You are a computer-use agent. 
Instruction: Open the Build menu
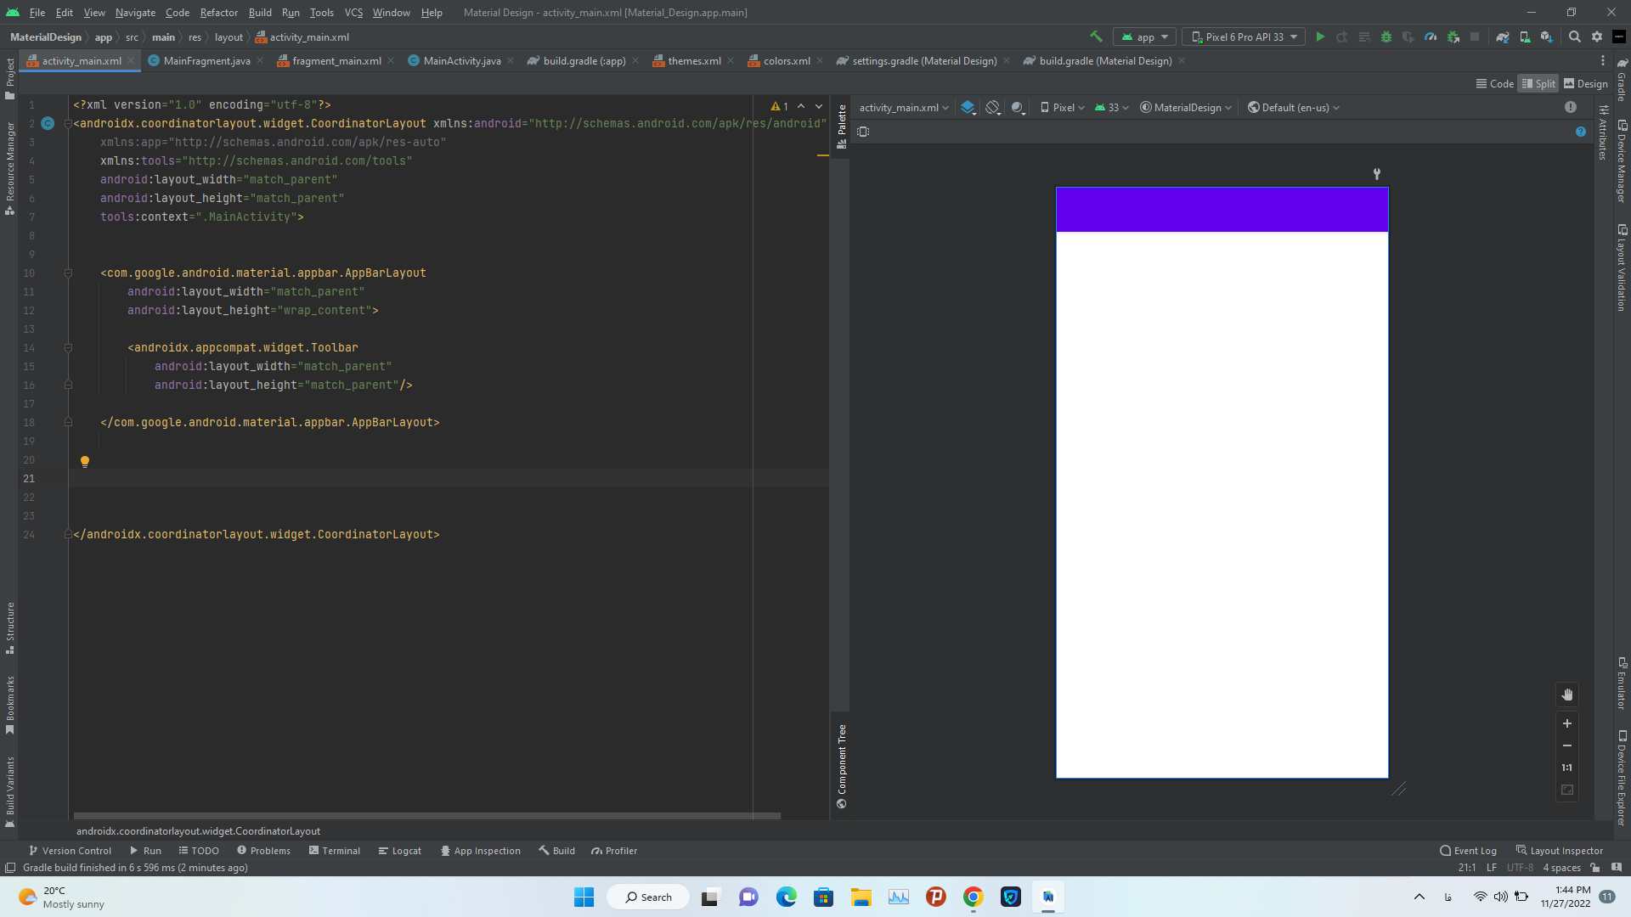pyautogui.click(x=259, y=13)
